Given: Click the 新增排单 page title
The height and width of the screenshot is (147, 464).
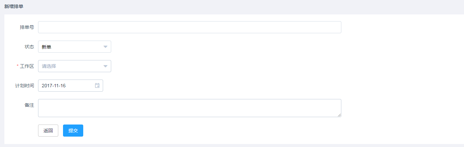Looking at the screenshot, I should pos(14,6).
